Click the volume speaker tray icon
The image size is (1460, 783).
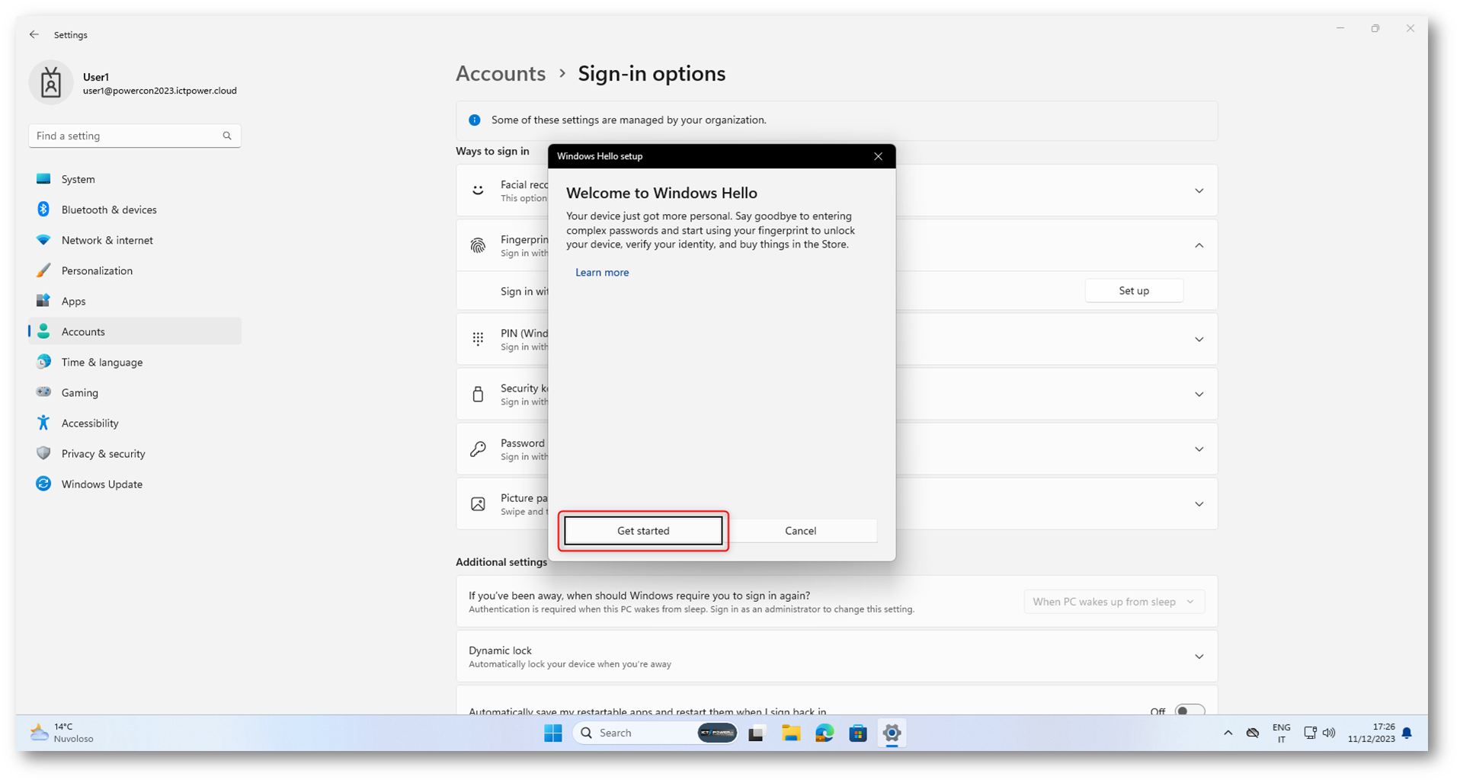point(1329,733)
